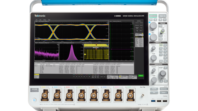Push Vertical channel 1 button

[161, 45]
